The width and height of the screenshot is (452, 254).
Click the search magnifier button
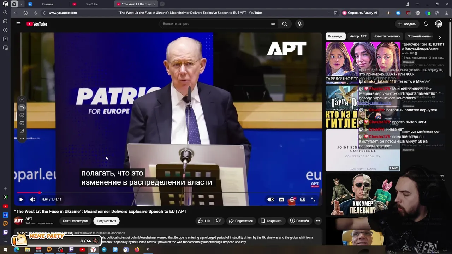pos(285,24)
